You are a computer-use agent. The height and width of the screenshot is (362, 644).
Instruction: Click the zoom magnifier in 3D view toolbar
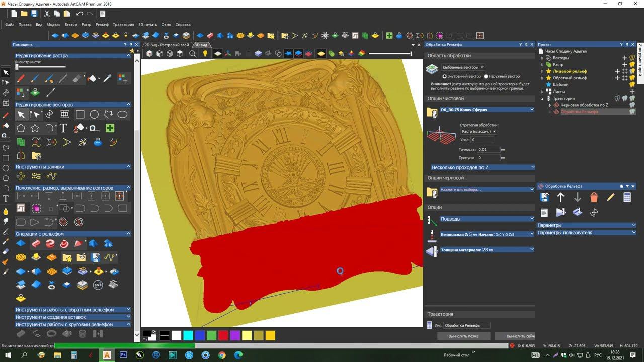click(x=192, y=54)
